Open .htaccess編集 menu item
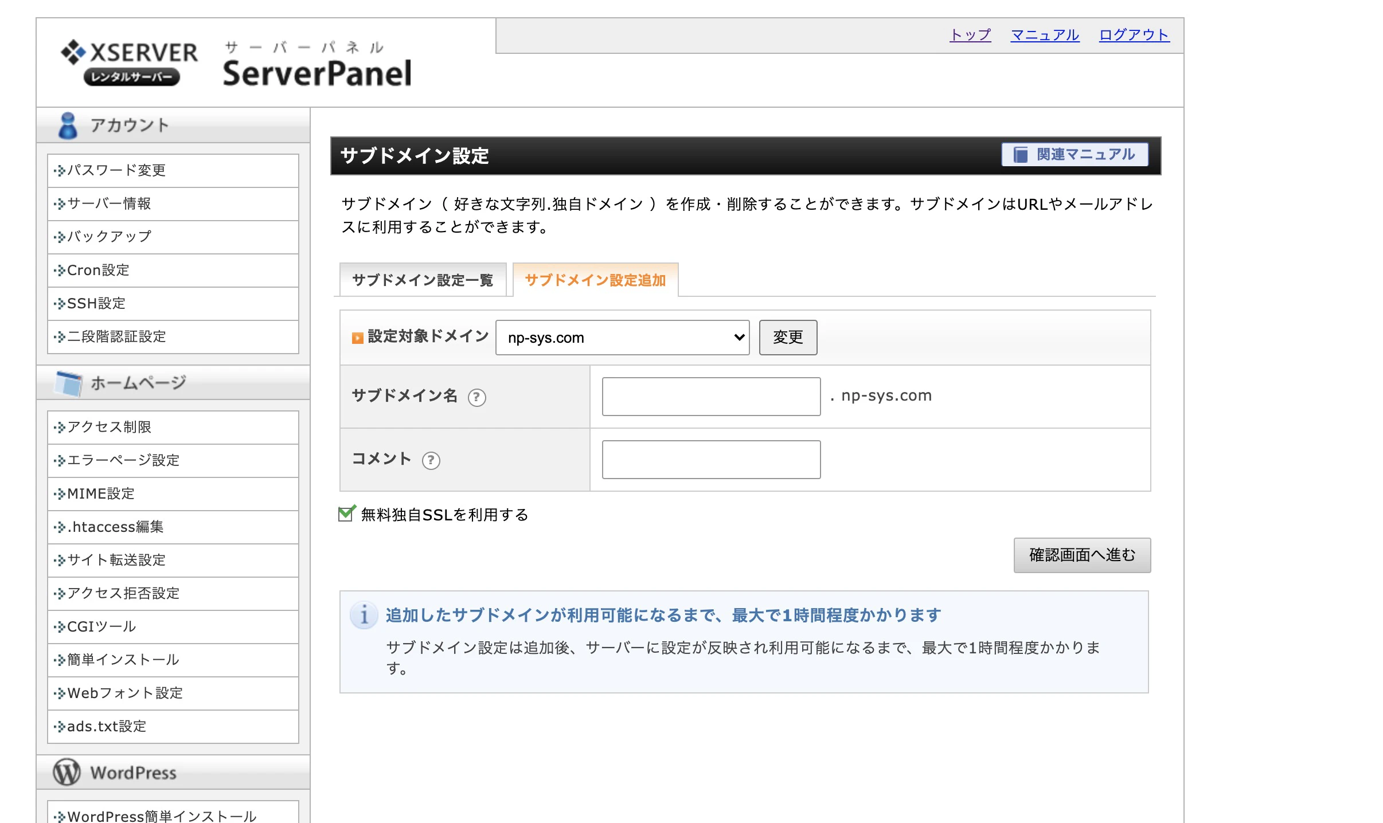The image size is (1383, 823). click(x=173, y=527)
